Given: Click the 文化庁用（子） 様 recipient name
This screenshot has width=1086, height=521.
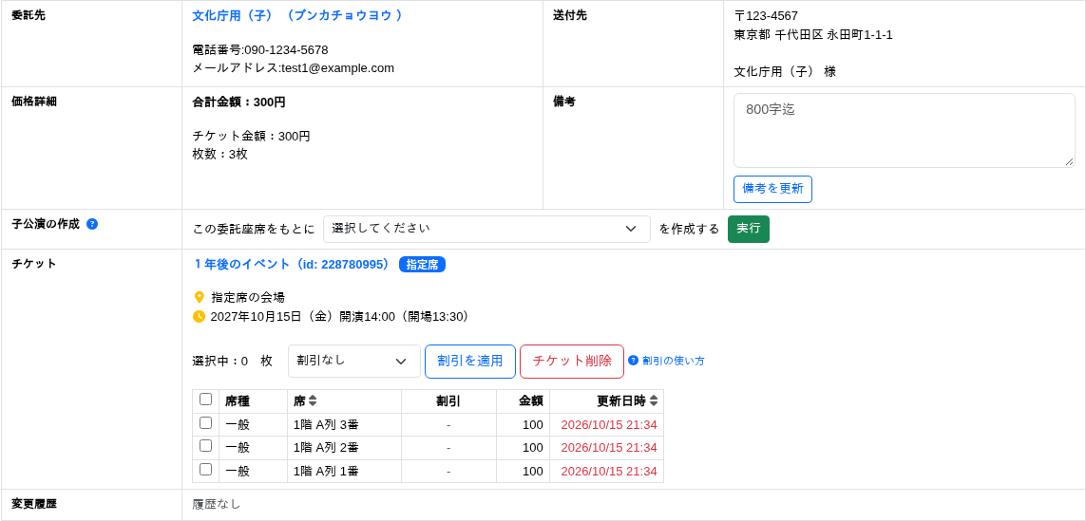Looking at the screenshot, I should coord(786,71).
